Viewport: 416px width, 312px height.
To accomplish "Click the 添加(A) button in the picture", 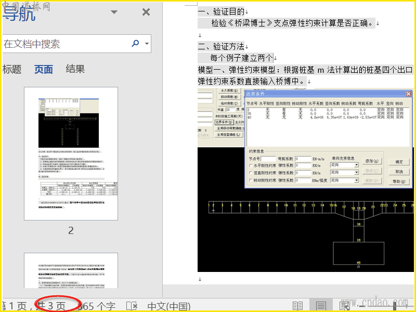I will point(372,161).
